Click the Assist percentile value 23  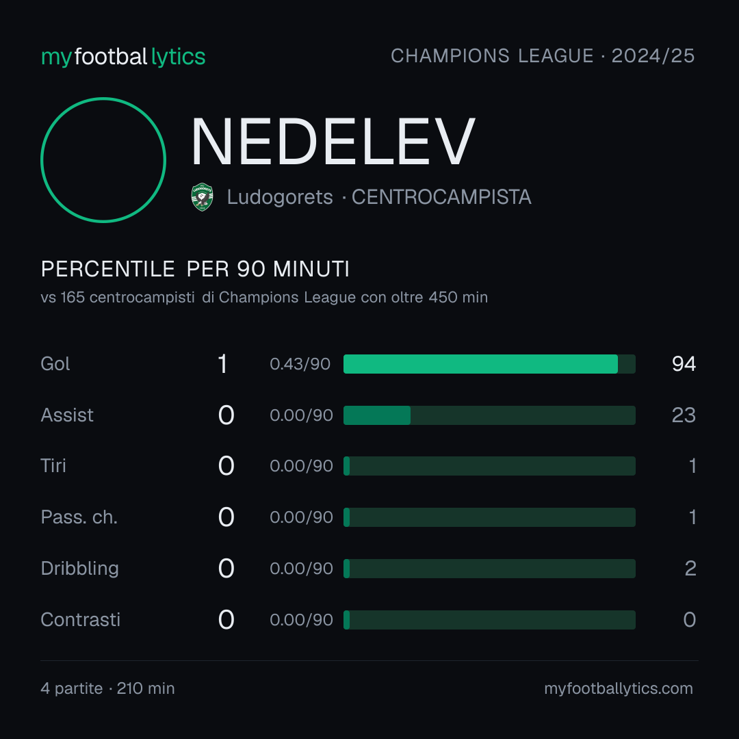(684, 415)
